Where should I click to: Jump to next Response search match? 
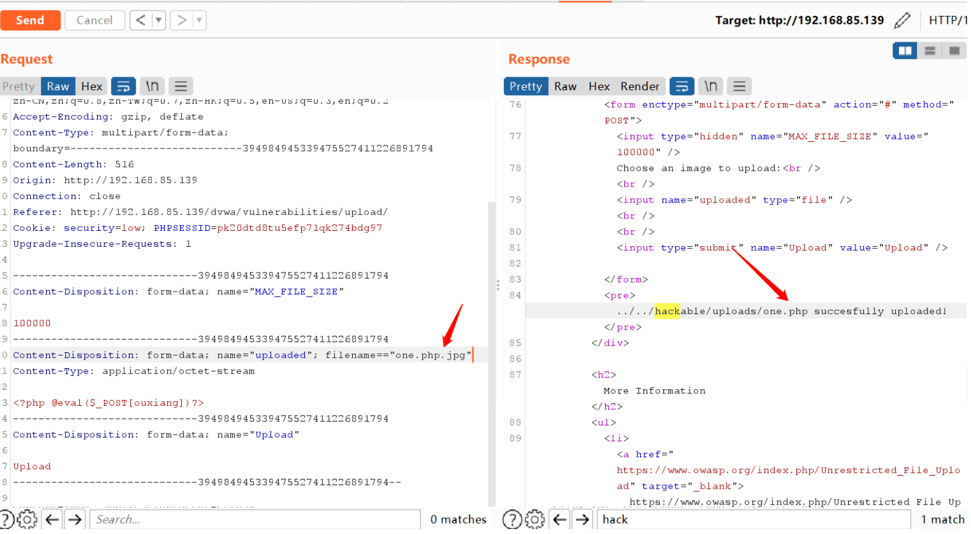(x=582, y=520)
